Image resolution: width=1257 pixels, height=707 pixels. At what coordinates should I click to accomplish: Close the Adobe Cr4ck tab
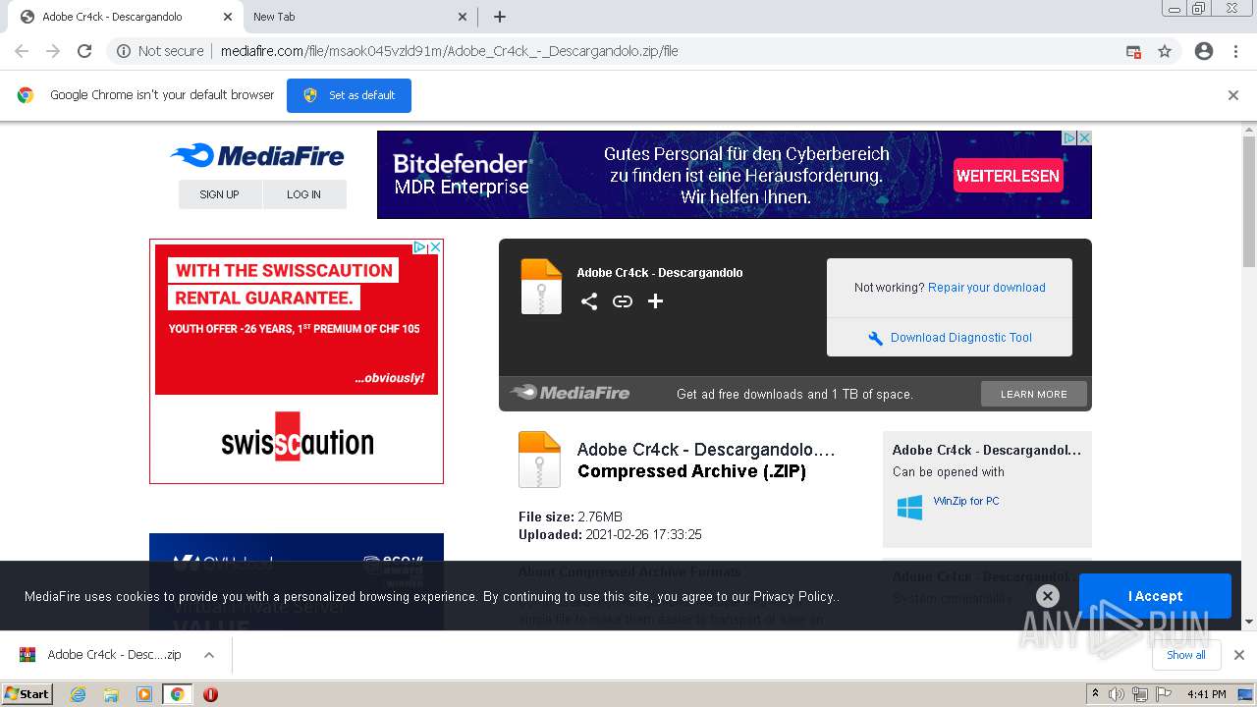click(x=228, y=17)
